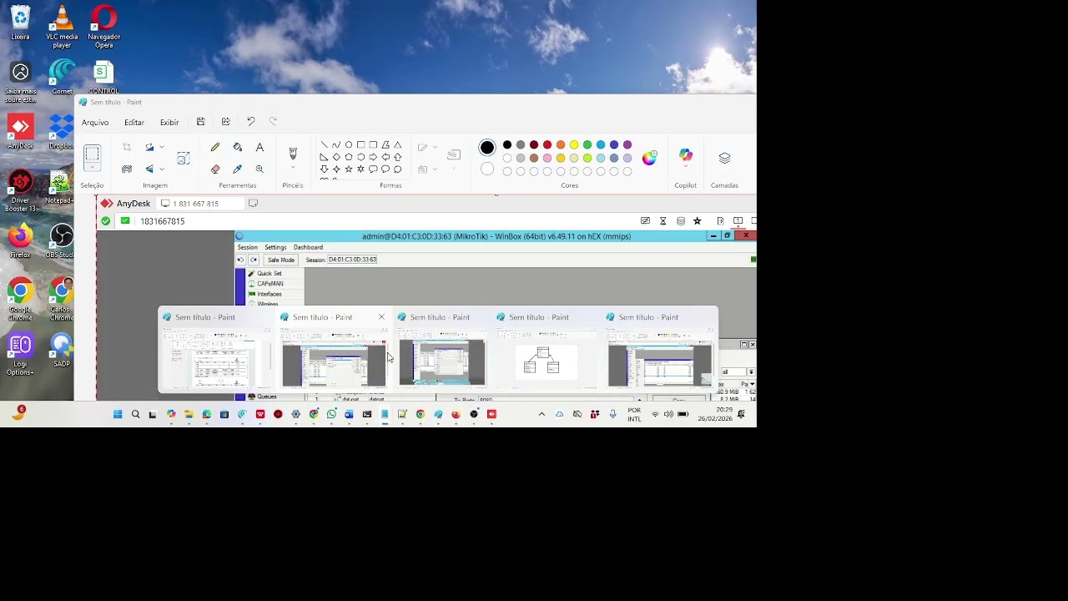Select the Text tool
Screen dimensions: 1068x601
[259, 147]
